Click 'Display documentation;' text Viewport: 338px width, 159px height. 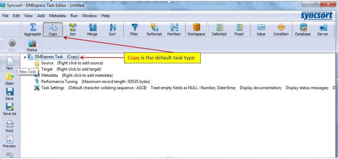(x=261, y=88)
